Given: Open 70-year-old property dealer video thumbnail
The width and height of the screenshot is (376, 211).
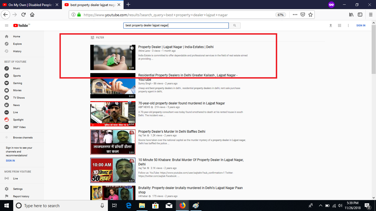Looking at the screenshot, I should pos(113,114).
